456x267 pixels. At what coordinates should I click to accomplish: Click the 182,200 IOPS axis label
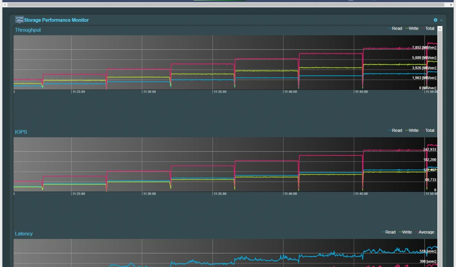tap(430, 160)
